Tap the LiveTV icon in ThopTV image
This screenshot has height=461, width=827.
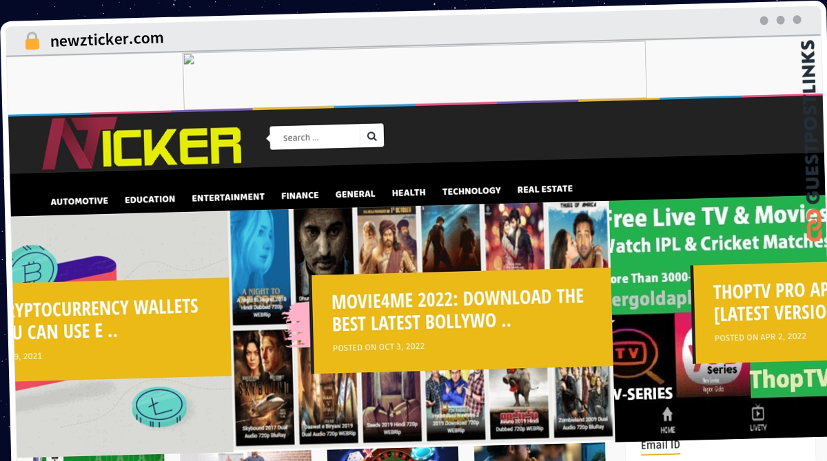pos(757,418)
